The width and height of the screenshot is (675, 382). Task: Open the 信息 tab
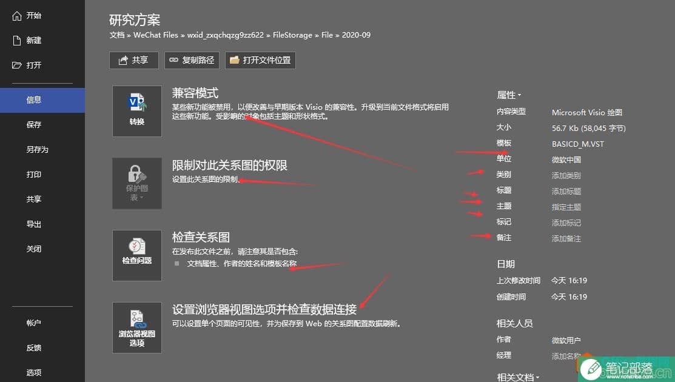coord(42,100)
